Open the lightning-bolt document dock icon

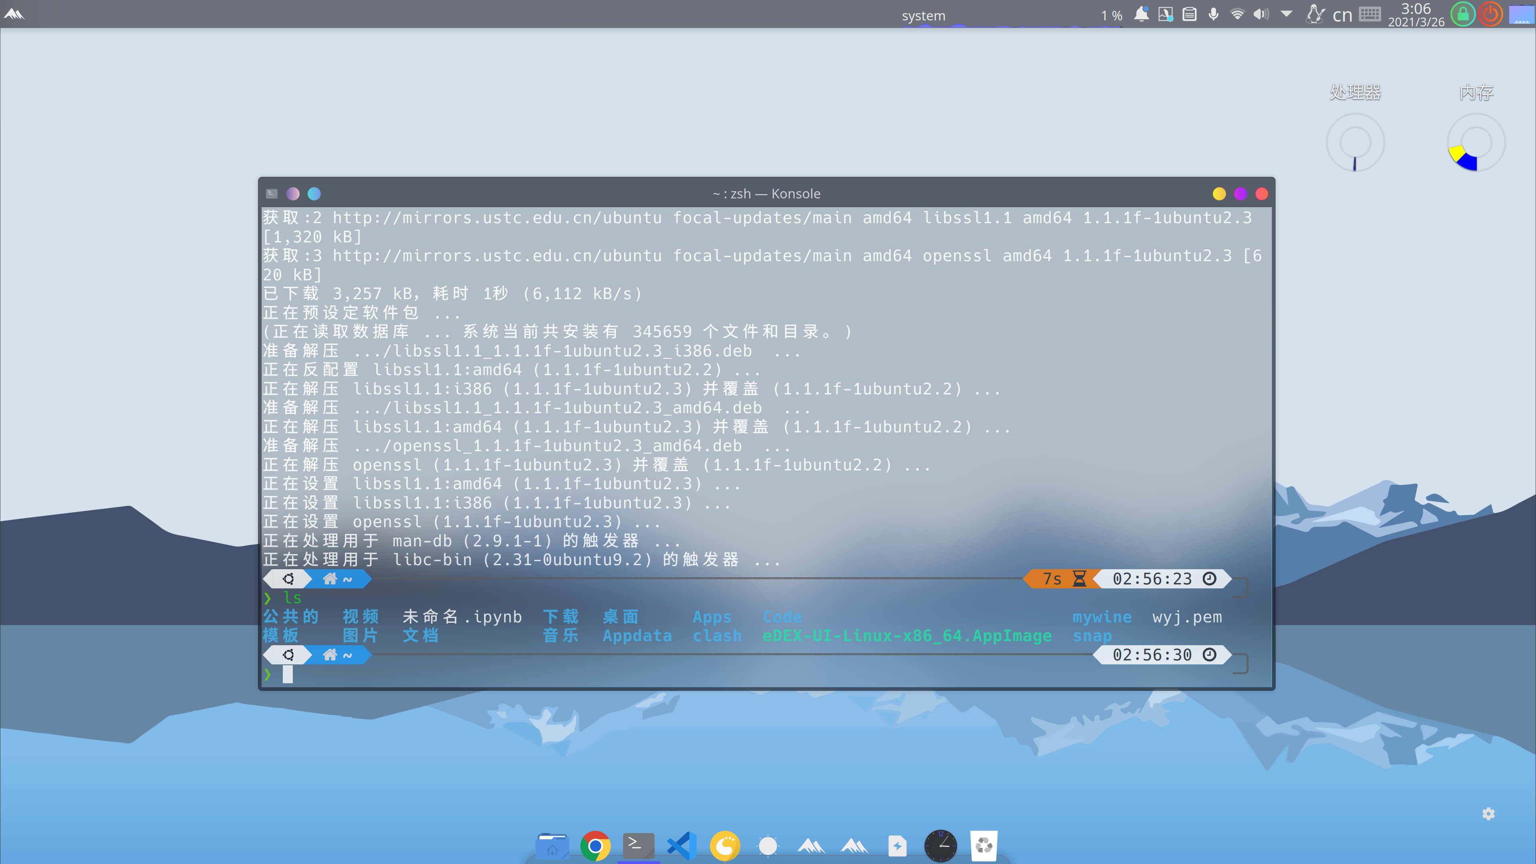point(897,846)
